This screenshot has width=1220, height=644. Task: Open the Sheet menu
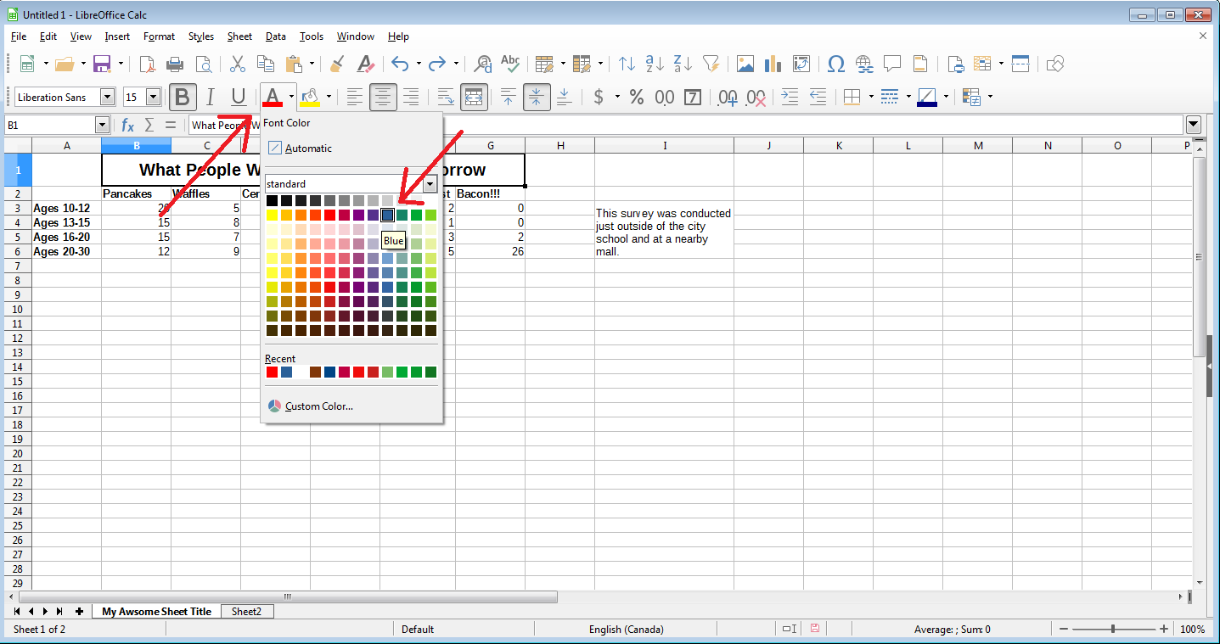coord(239,36)
